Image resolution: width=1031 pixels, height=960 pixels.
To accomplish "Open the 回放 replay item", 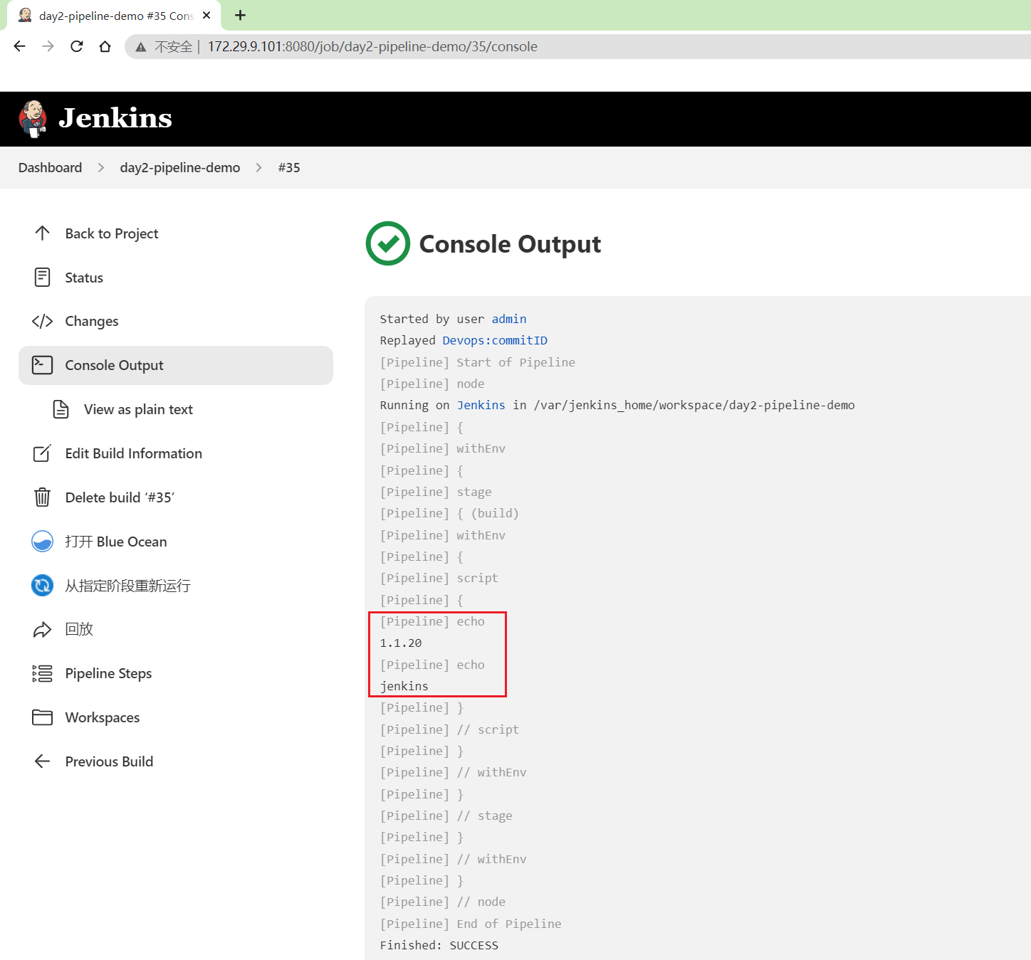I will pyautogui.click(x=79, y=629).
